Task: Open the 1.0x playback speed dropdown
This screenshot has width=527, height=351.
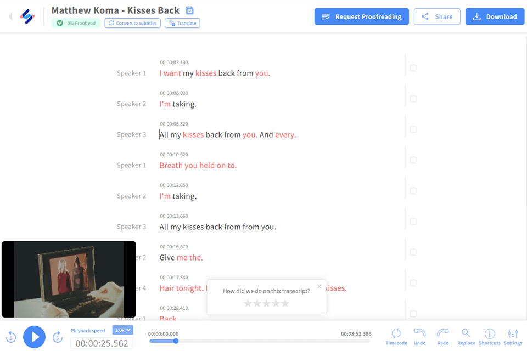Action: (122, 330)
